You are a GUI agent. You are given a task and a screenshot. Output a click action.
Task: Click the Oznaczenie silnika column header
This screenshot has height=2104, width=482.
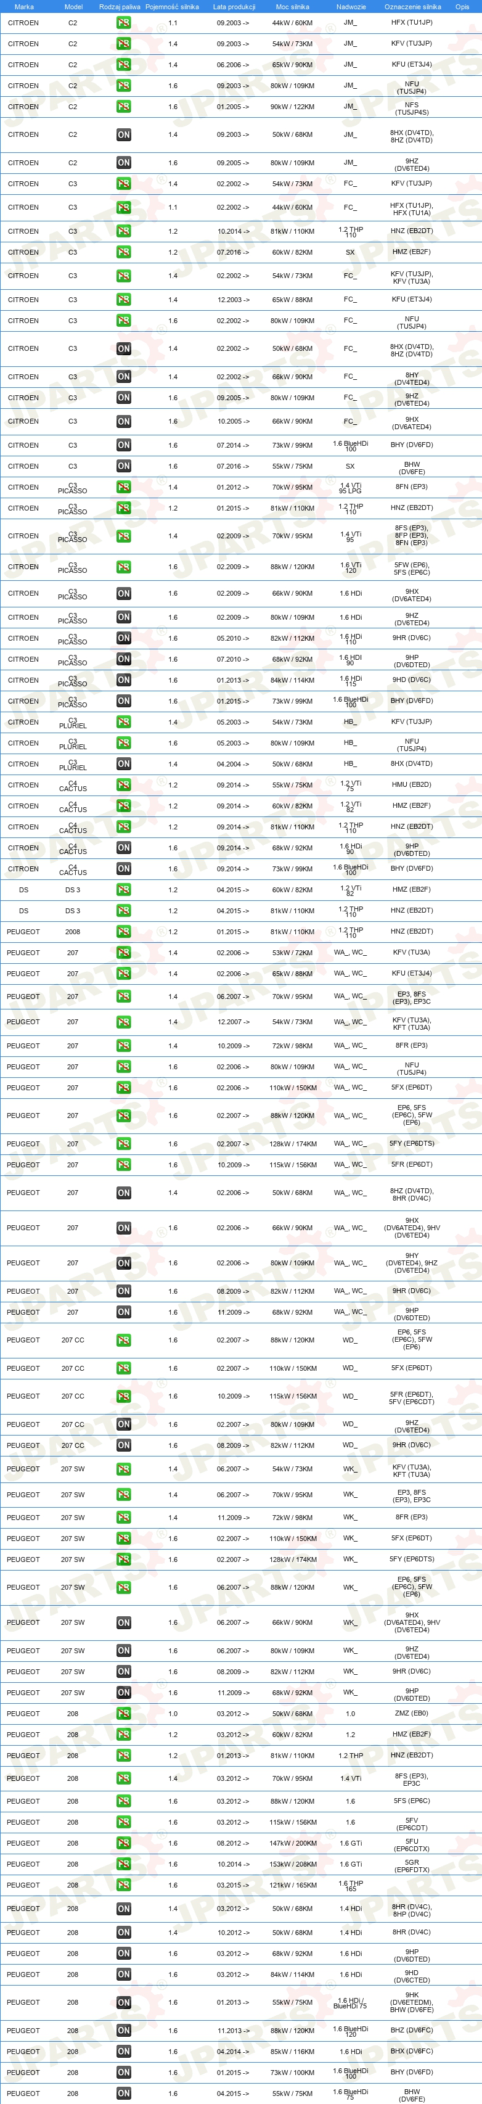pos(412,7)
